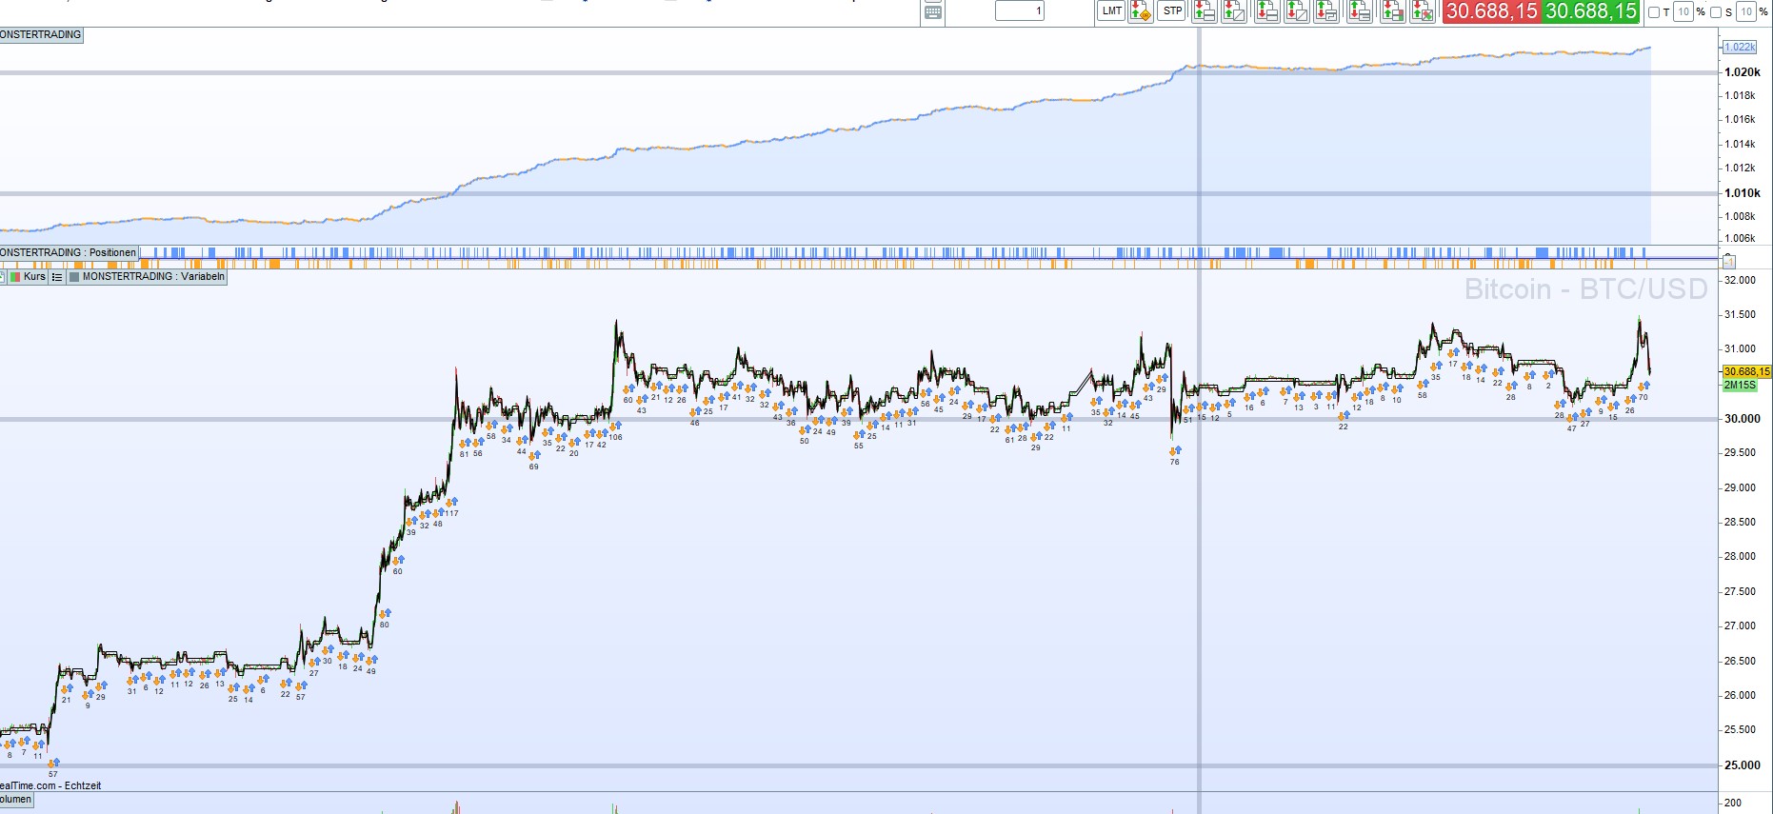The height and width of the screenshot is (814, 1773).
Task: Click the order icon with colored grid
Action: (1391, 11)
